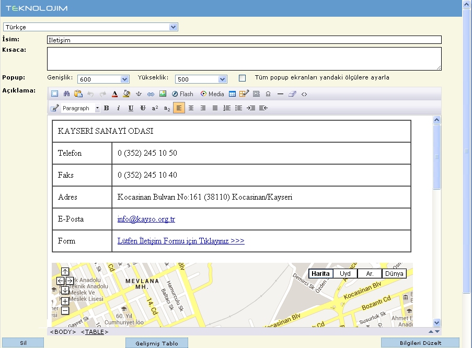
Task: Click the Bilgileri Düzelt button
Action: coord(420,343)
